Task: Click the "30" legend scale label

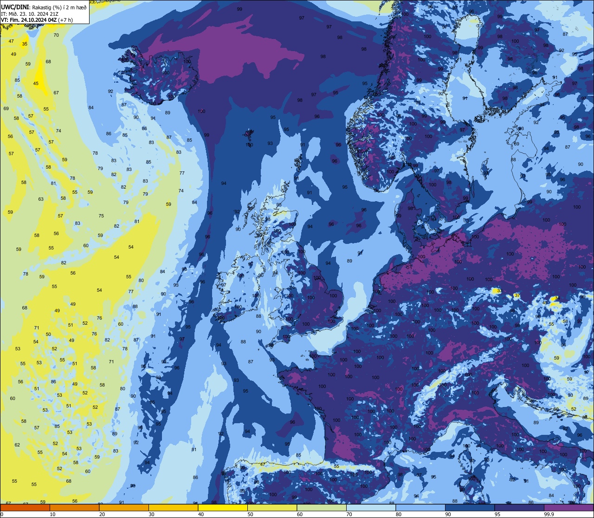Action: point(151,514)
